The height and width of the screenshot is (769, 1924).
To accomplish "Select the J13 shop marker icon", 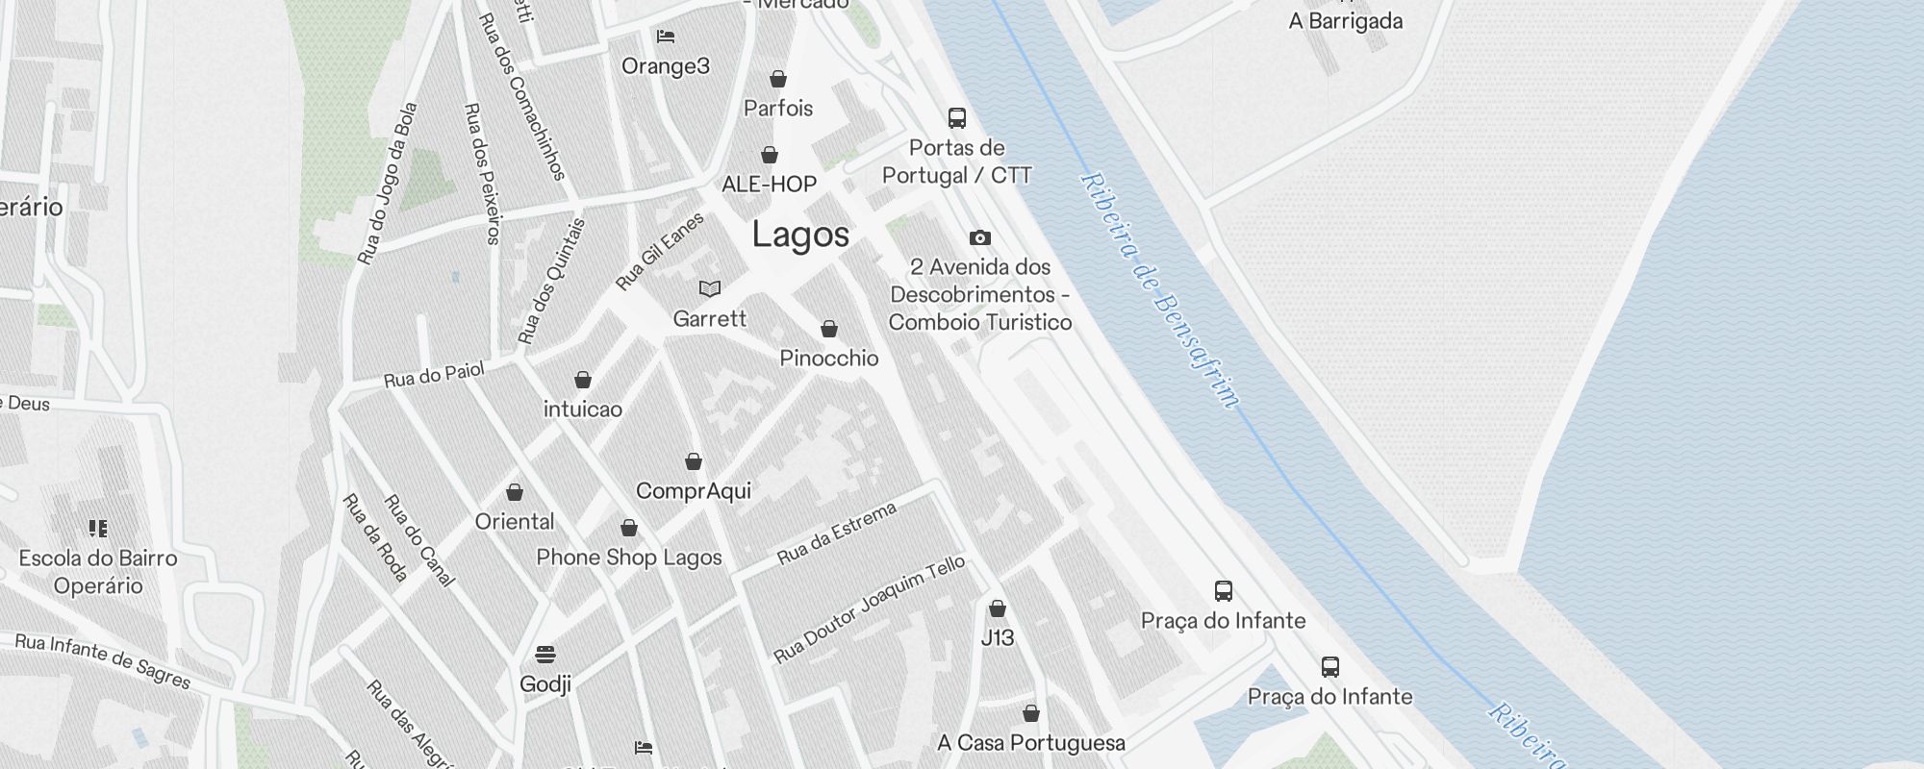I will coord(998,608).
